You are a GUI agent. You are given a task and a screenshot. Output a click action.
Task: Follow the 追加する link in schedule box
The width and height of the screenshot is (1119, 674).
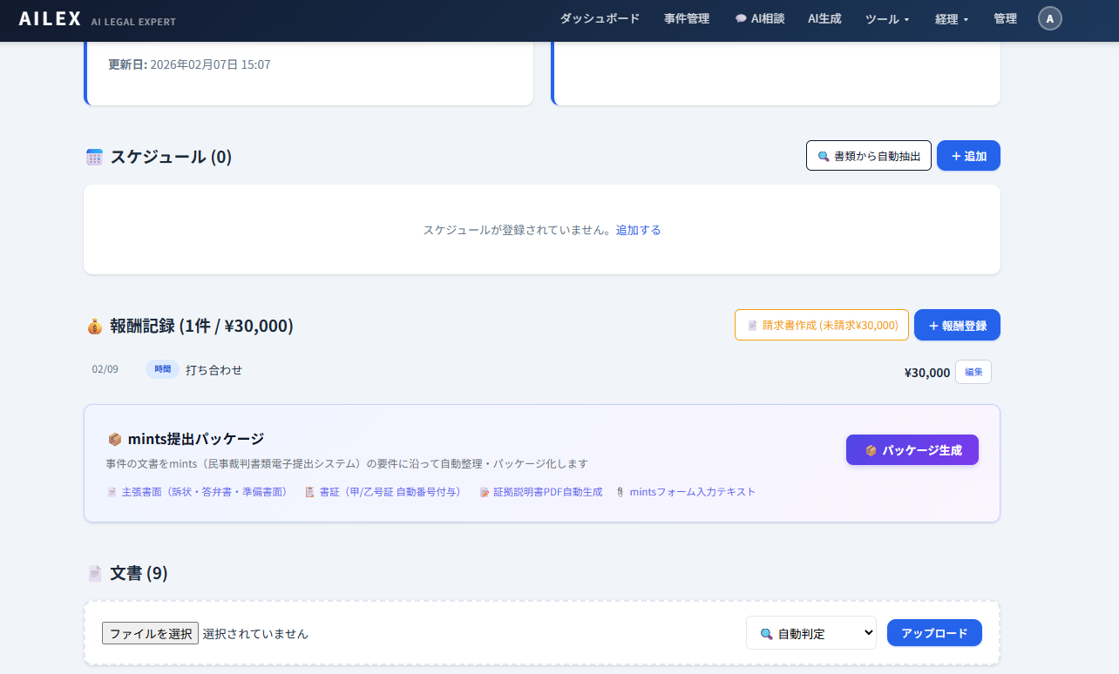pos(638,230)
